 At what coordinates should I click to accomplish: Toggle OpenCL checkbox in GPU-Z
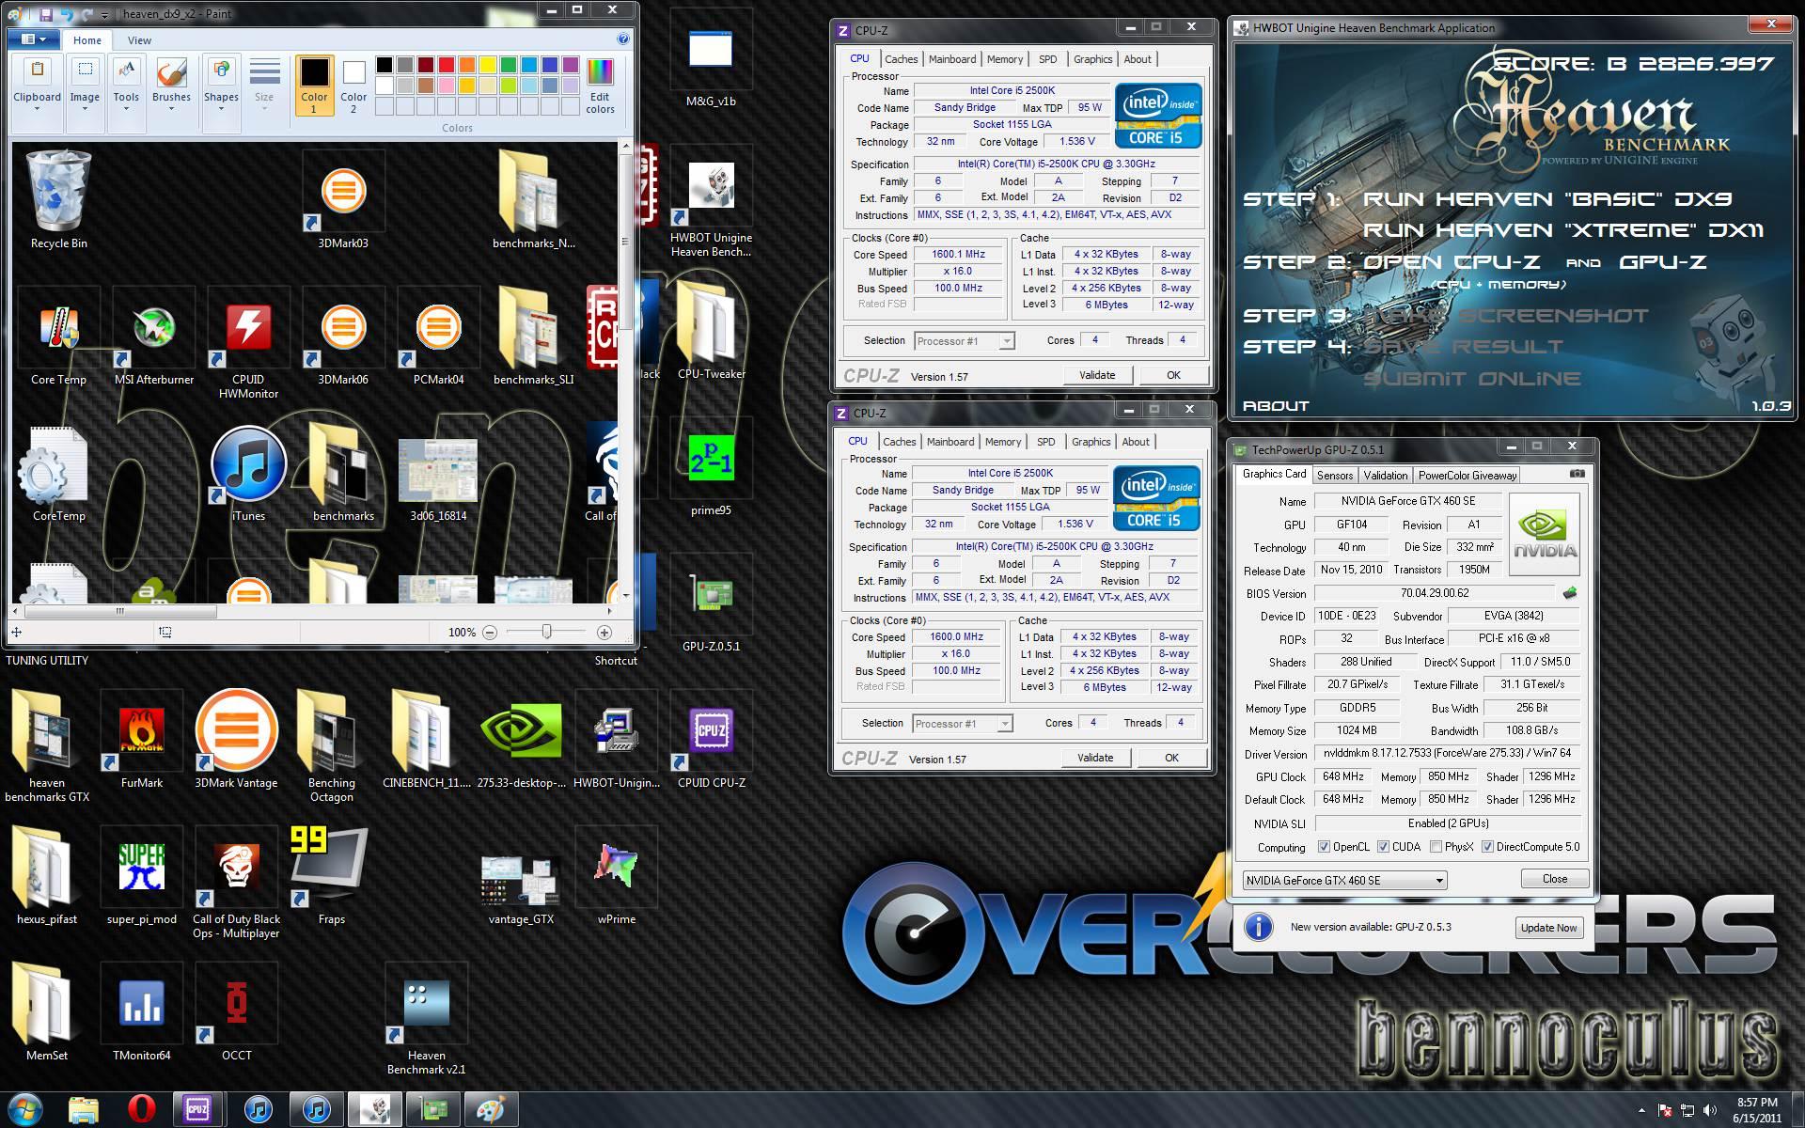pos(1324,847)
